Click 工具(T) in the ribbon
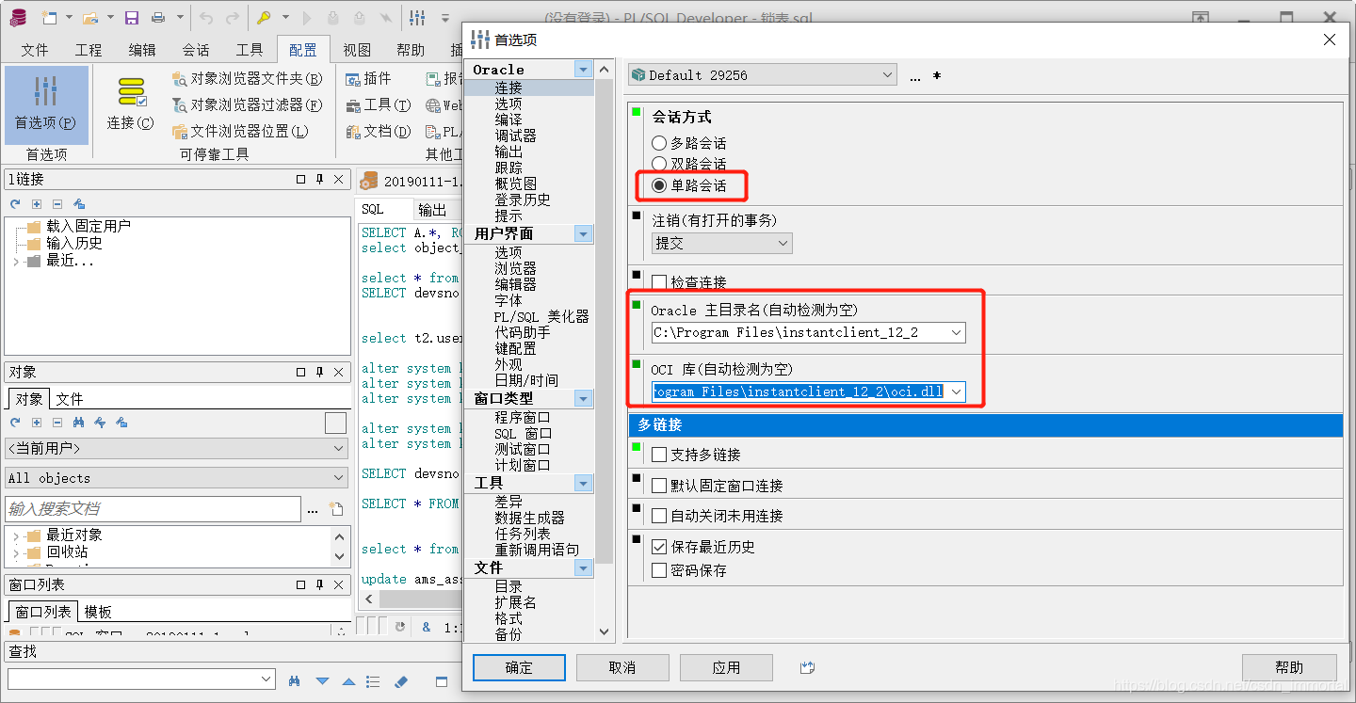 379,105
